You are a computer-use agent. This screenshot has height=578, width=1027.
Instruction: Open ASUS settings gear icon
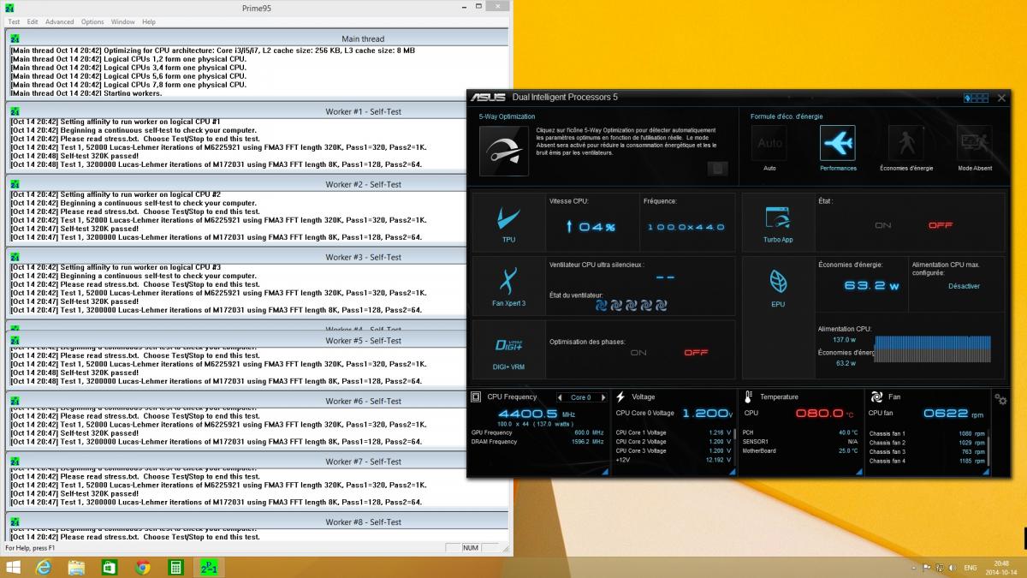[x=1000, y=399]
